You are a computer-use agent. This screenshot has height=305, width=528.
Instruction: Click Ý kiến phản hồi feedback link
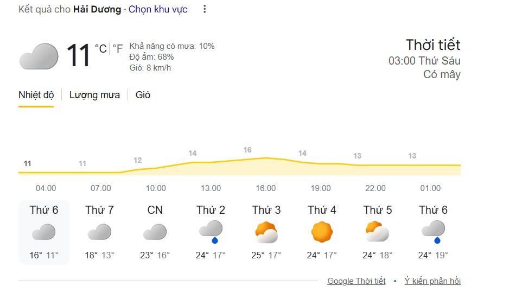(432, 281)
